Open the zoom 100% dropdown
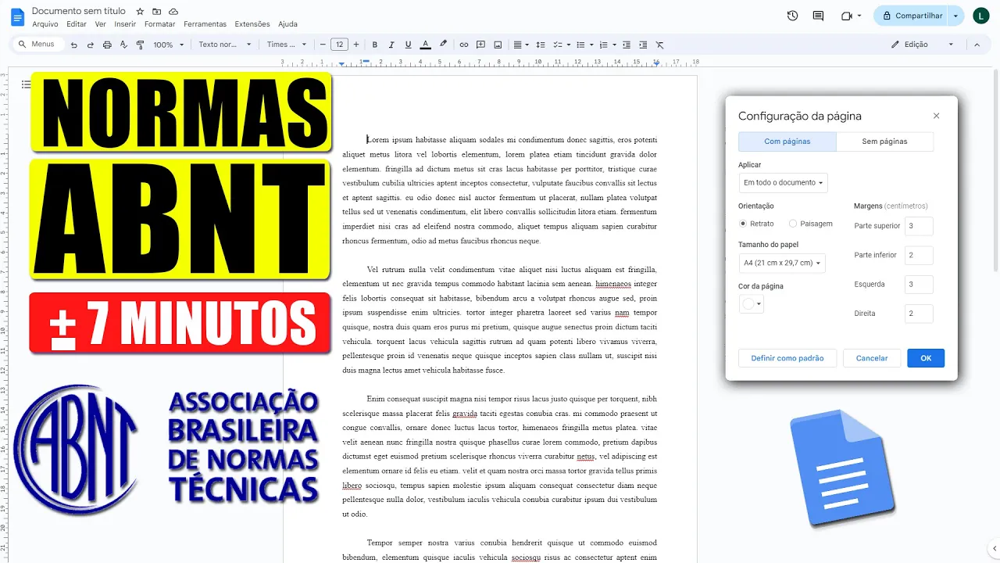The image size is (1000, 563). (x=169, y=45)
